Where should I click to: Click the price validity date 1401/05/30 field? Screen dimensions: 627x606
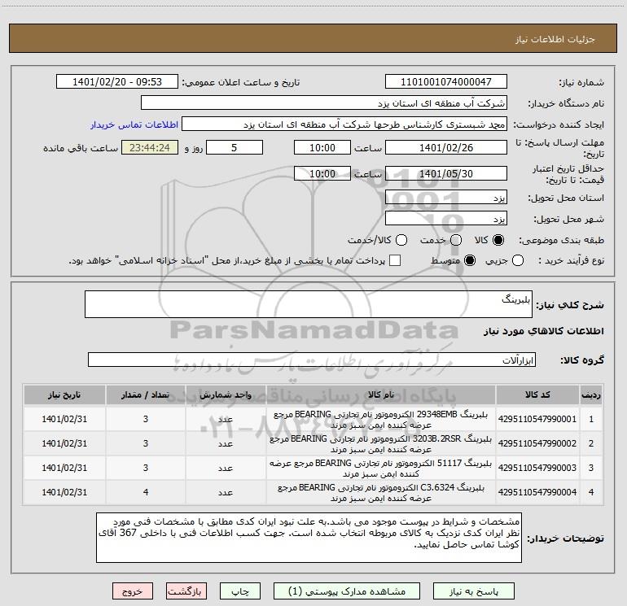click(446, 173)
